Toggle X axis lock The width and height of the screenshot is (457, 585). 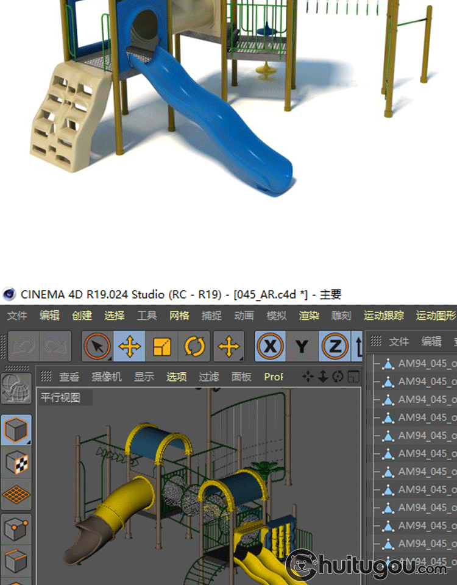click(x=270, y=347)
